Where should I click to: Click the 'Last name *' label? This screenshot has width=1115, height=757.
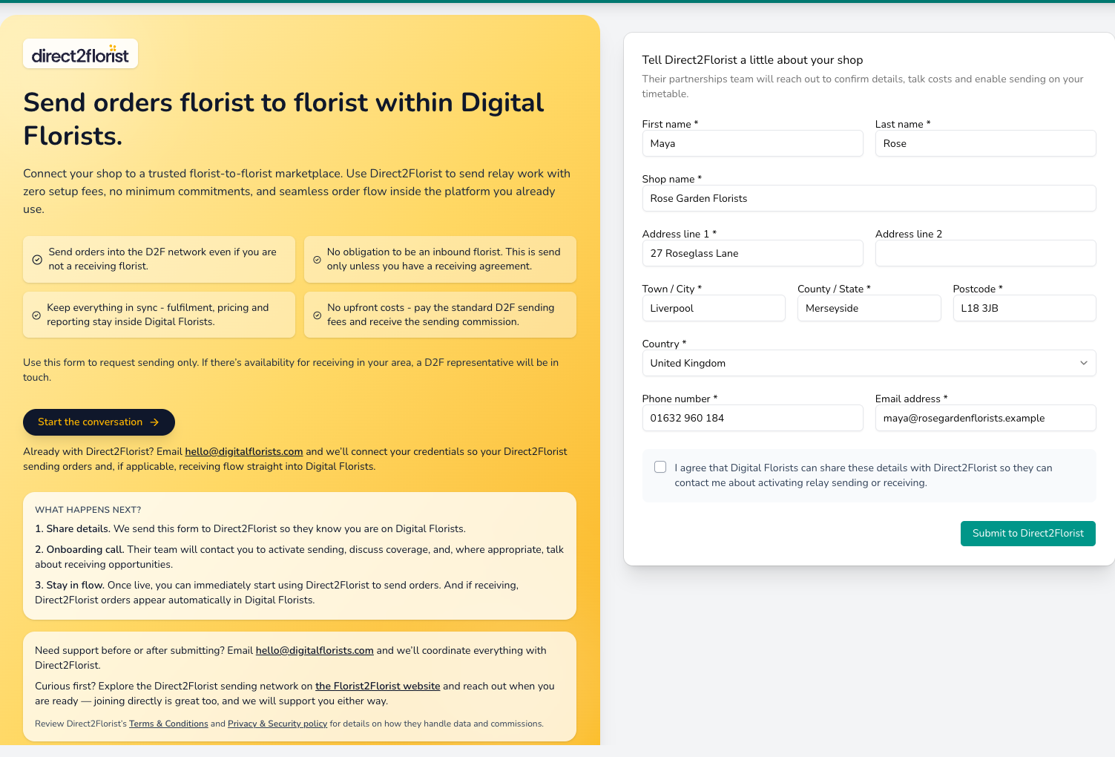[x=903, y=124]
